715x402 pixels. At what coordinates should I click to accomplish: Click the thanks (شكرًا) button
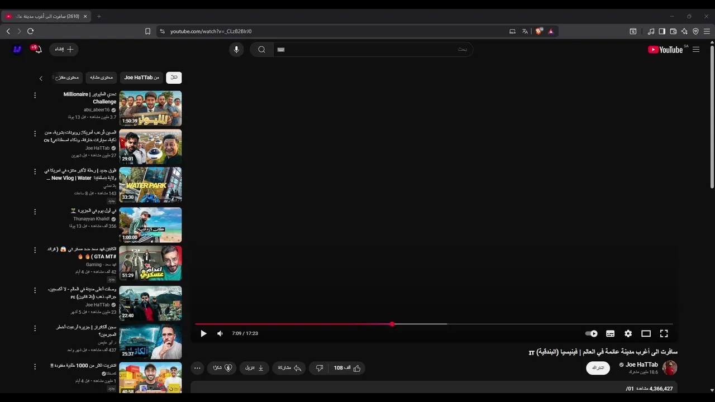coord(222,368)
